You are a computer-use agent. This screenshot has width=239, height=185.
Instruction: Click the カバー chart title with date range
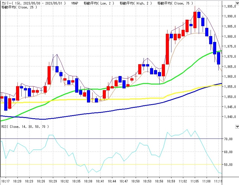coord(33,3)
